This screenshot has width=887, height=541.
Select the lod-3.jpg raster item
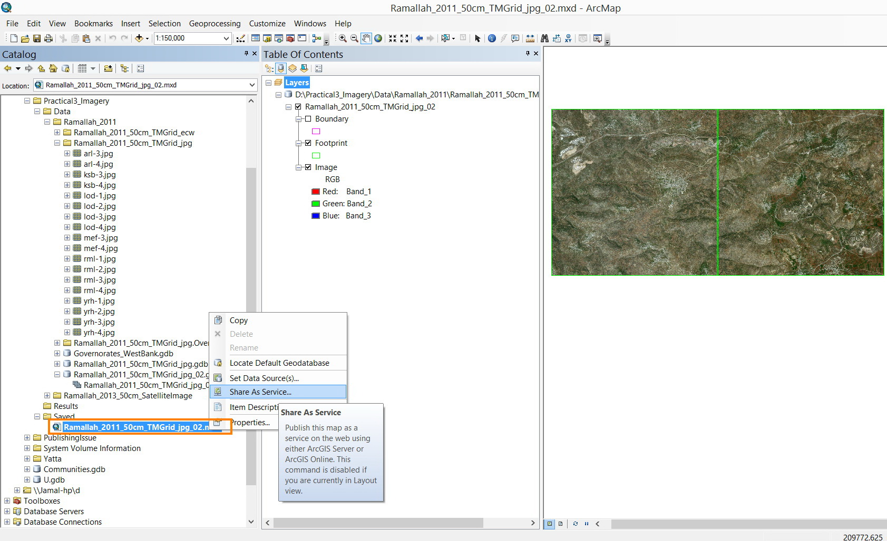[100, 217]
